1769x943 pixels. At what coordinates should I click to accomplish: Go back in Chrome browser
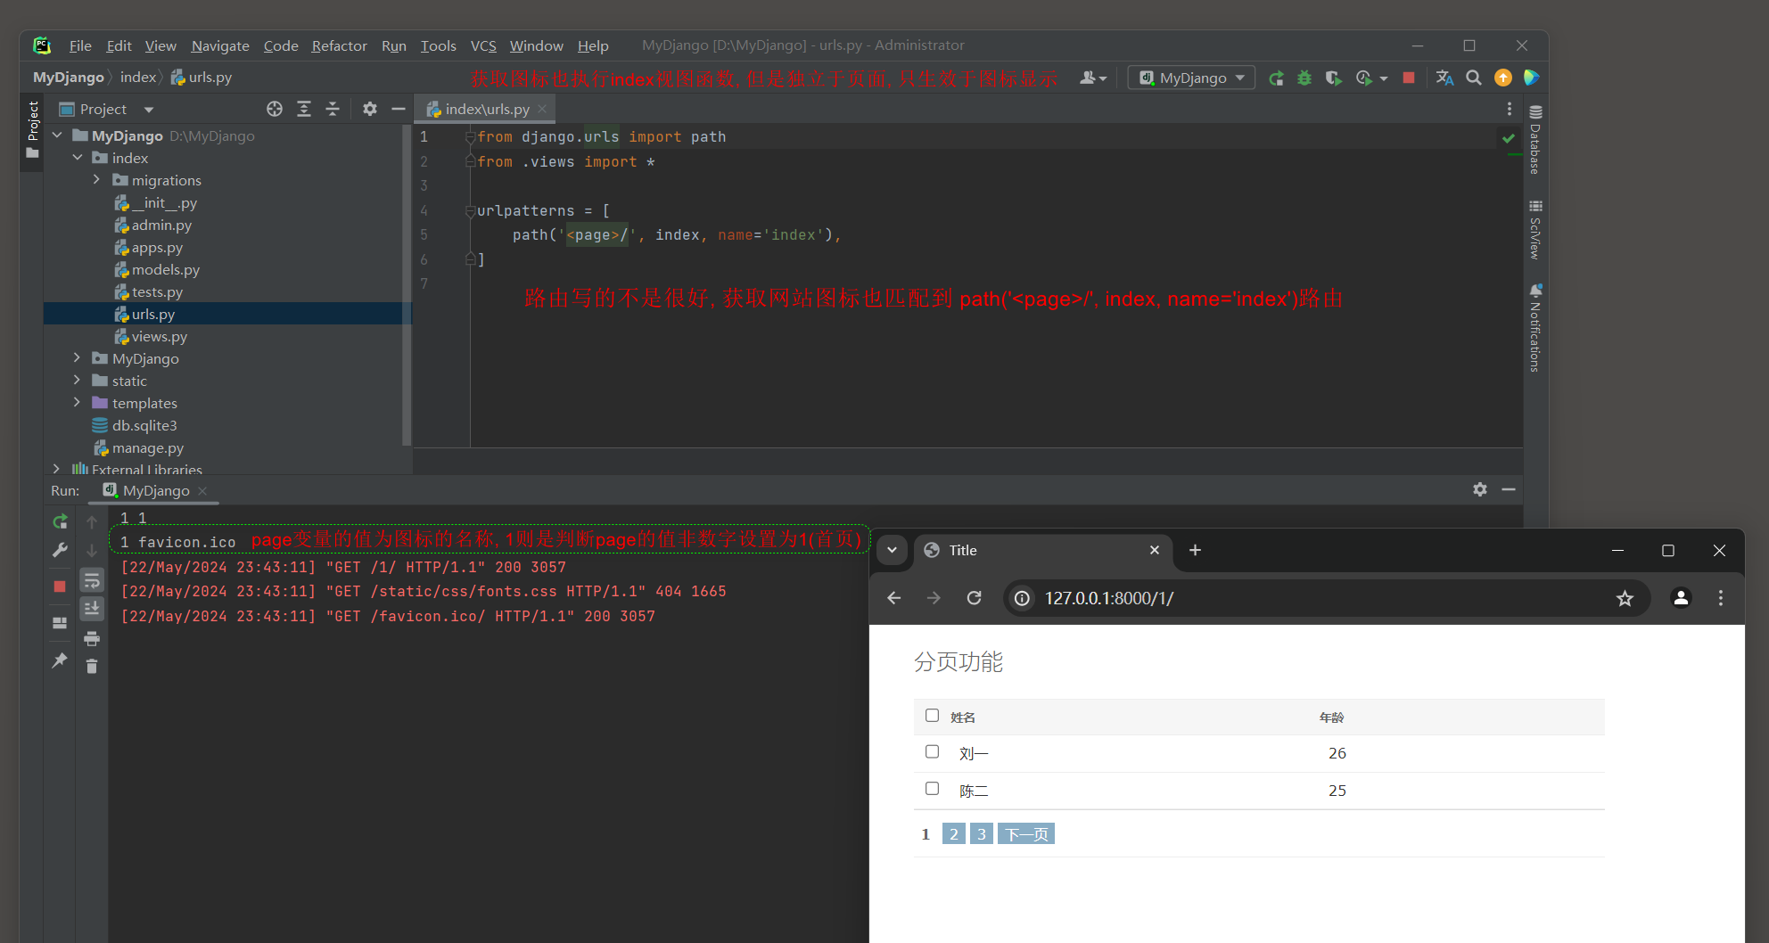coord(894,598)
